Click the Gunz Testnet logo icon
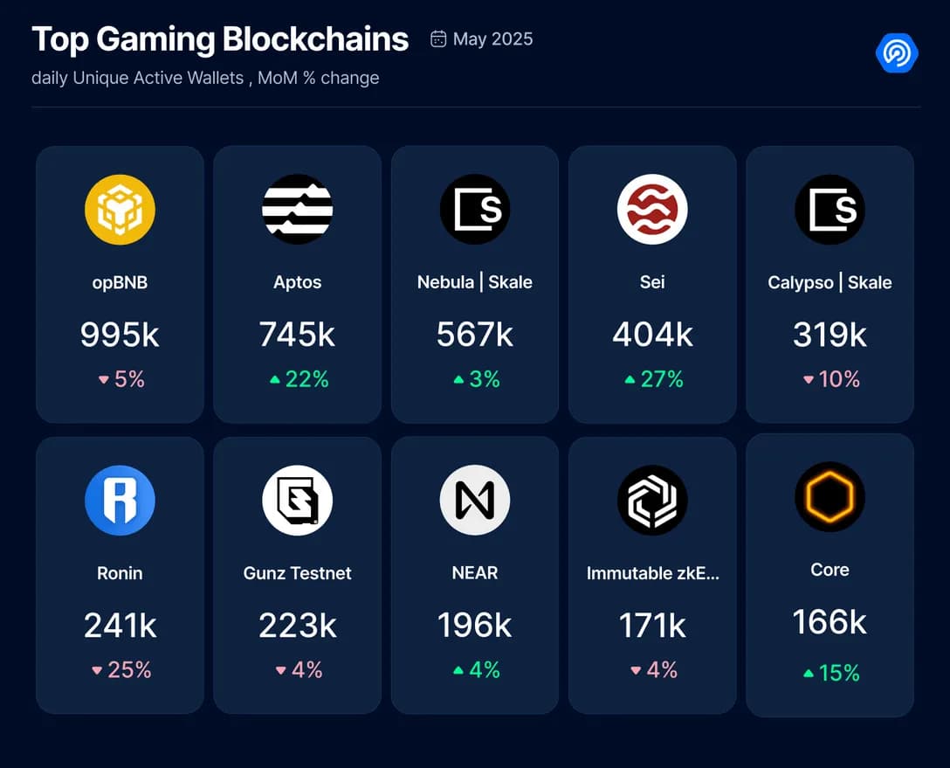The image size is (950, 768). click(298, 500)
